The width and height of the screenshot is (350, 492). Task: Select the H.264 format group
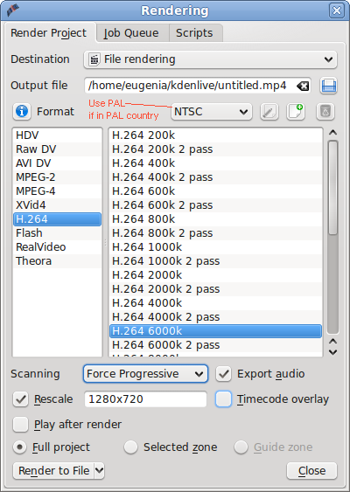coord(58,219)
